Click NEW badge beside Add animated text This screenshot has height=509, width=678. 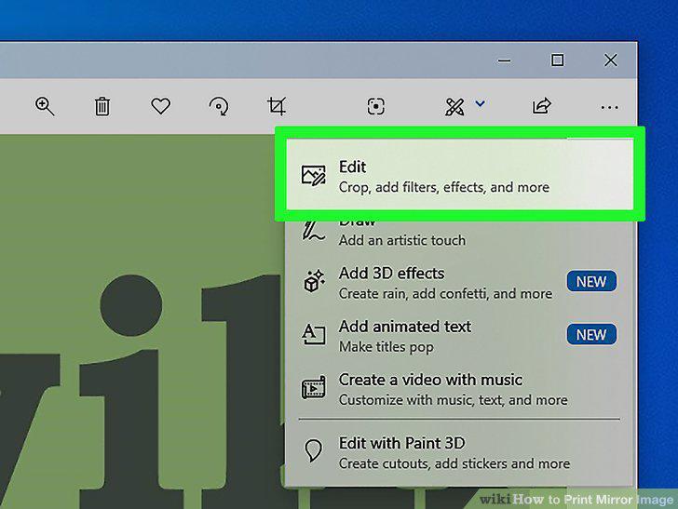click(591, 335)
